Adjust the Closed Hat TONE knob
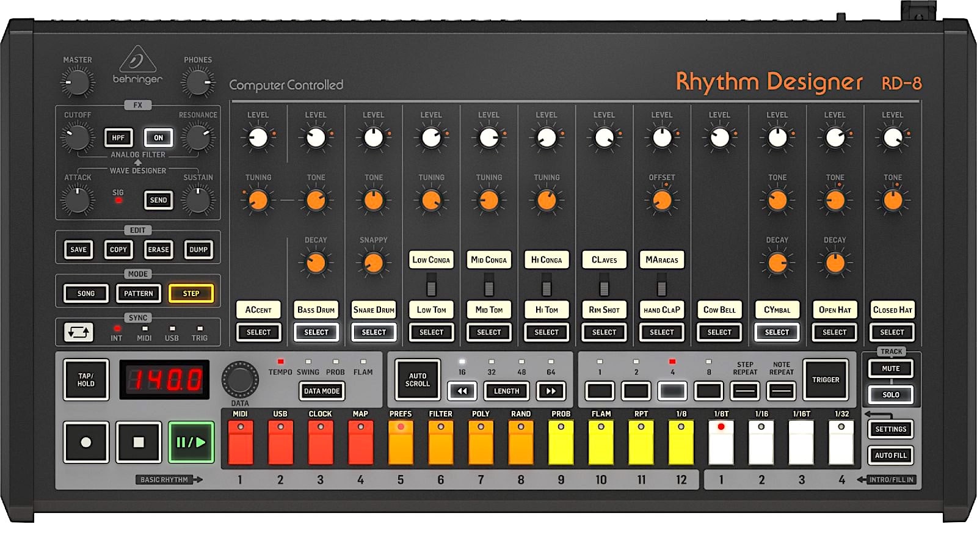The height and width of the screenshot is (538, 977). pos(893,200)
